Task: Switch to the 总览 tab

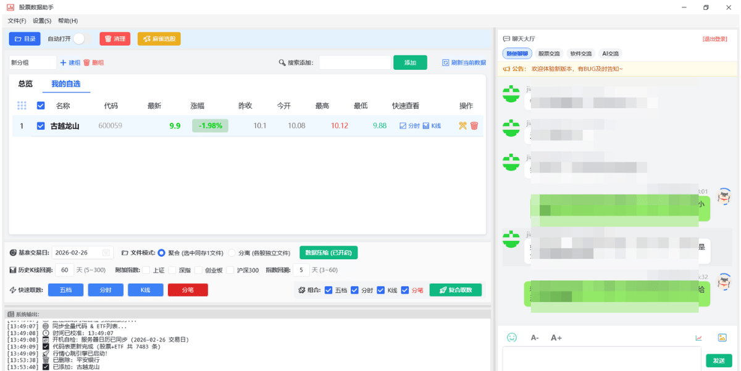Action: (x=25, y=84)
